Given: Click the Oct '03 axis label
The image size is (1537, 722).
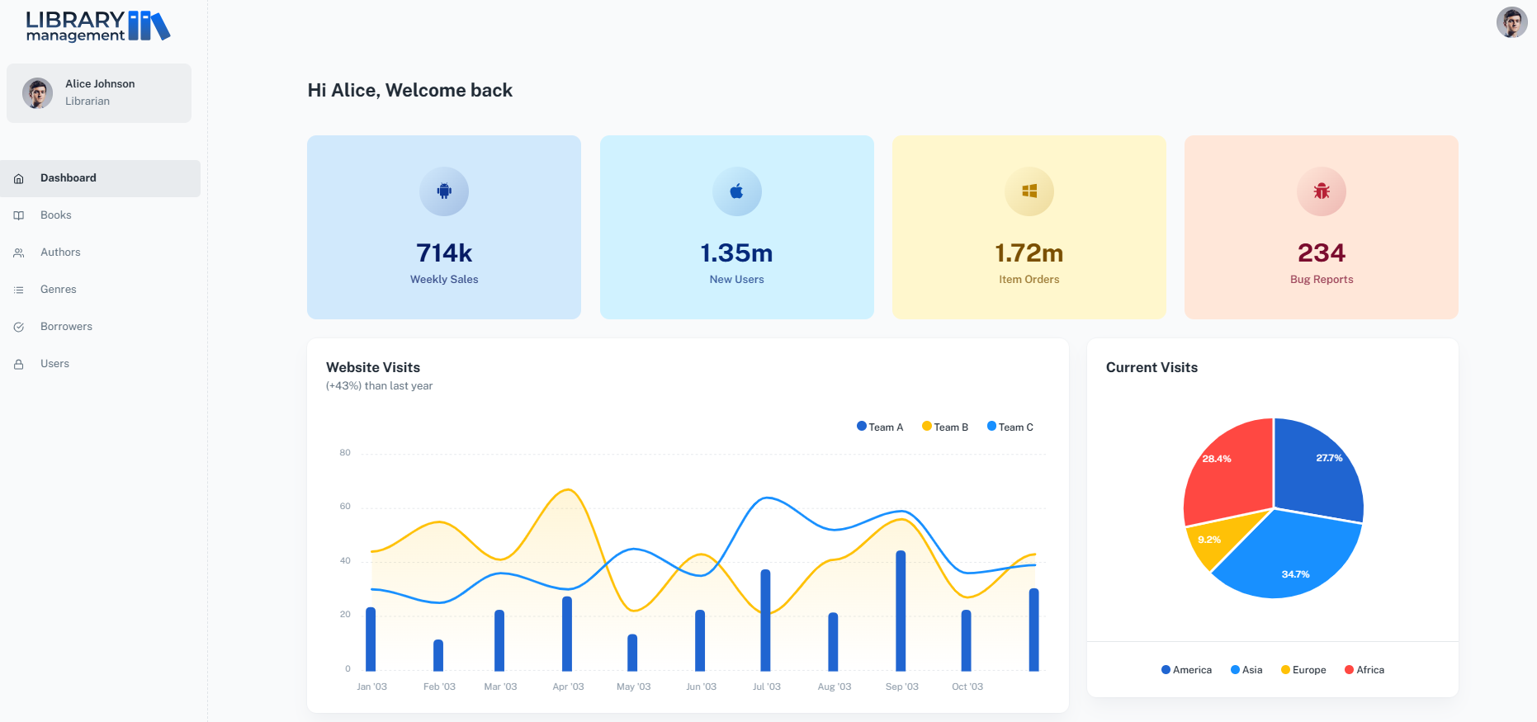Looking at the screenshot, I should click(967, 687).
